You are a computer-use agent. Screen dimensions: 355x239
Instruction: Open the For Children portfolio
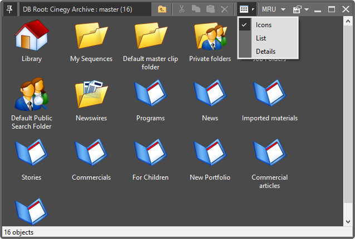click(x=150, y=155)
